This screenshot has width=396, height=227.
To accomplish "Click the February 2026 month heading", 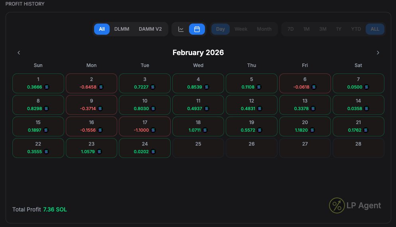I will pos(198,52).
